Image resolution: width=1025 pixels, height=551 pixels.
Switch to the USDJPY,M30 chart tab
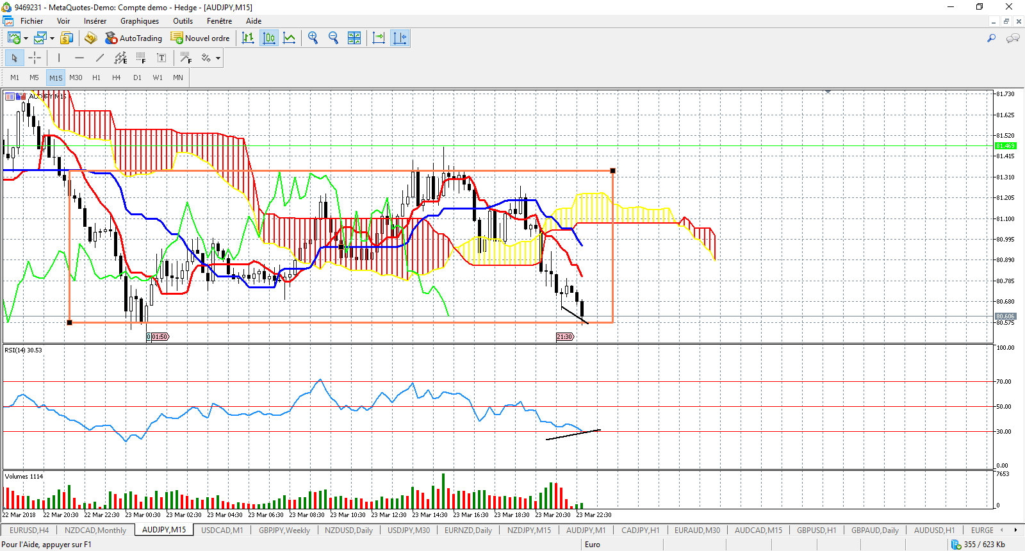pyautogui.click(x=409, y=530)
